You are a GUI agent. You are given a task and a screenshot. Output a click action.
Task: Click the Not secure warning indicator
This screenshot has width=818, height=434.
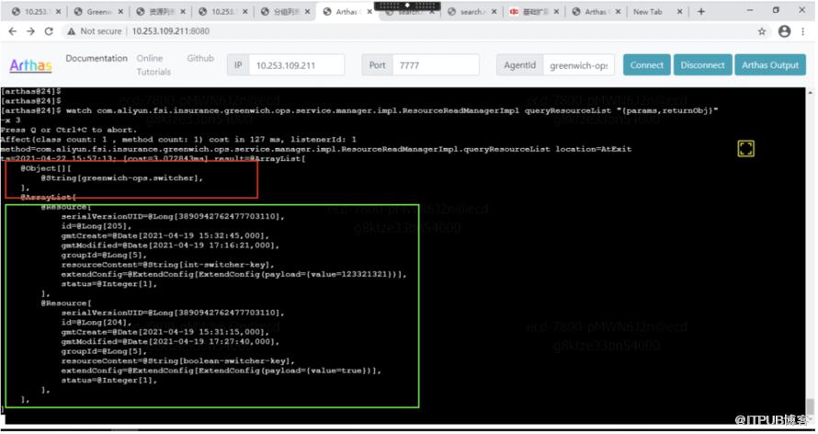coord(95,31)
